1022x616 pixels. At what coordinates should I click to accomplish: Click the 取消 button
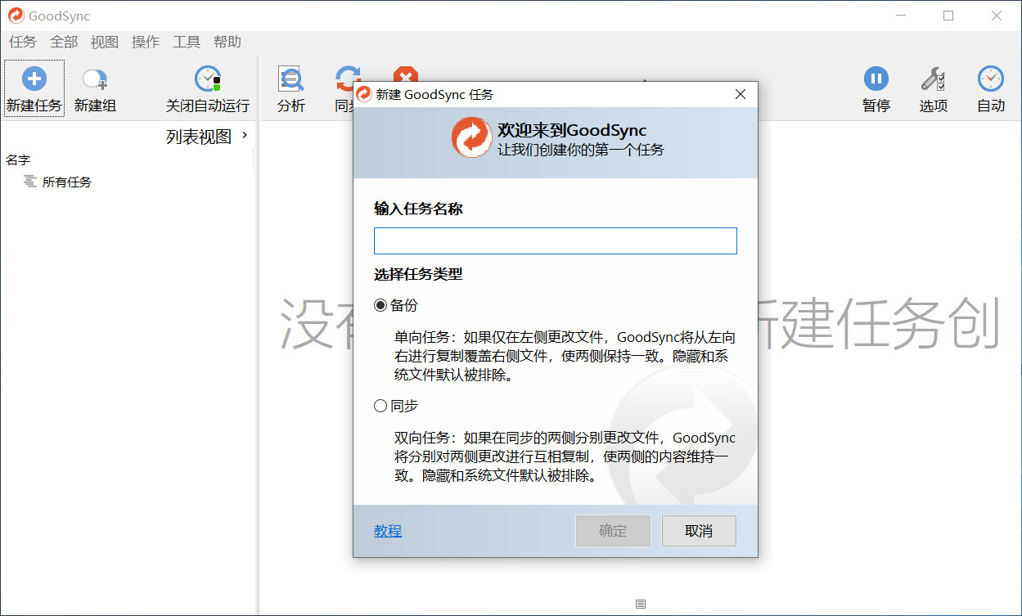coord(699,531)
